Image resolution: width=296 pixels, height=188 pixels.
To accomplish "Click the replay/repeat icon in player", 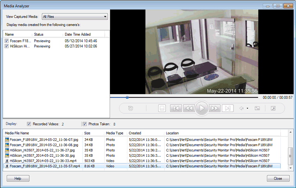I will pos(130,108).
